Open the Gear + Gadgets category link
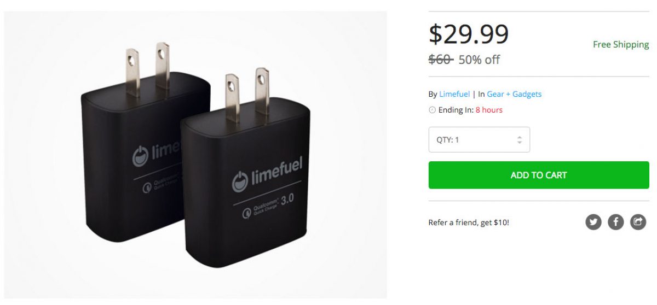This screenshot has width=657, height=305. click(514, 94)
